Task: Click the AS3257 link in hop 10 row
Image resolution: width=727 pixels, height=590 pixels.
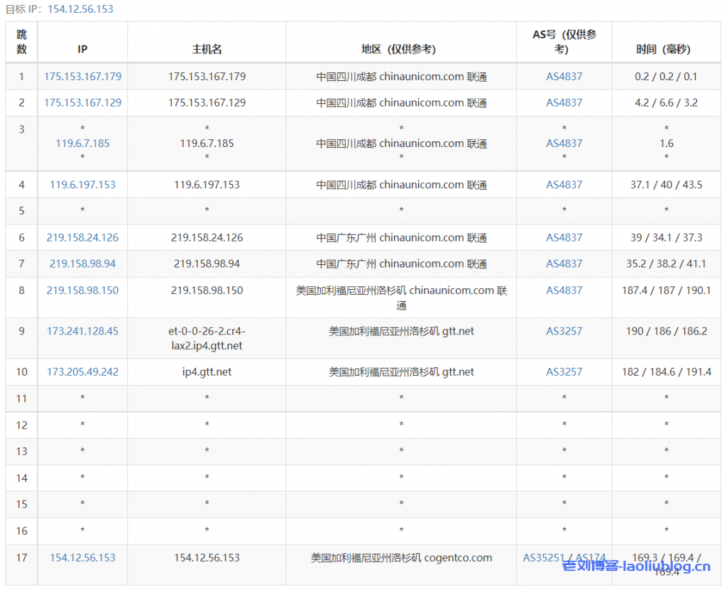Action: (x=564, y=372)
